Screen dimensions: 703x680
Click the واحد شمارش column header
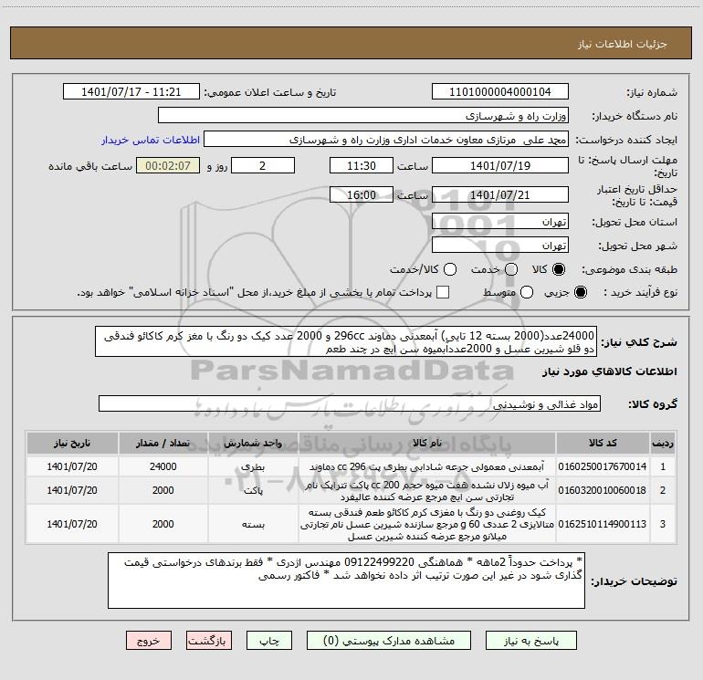point(253,443)
